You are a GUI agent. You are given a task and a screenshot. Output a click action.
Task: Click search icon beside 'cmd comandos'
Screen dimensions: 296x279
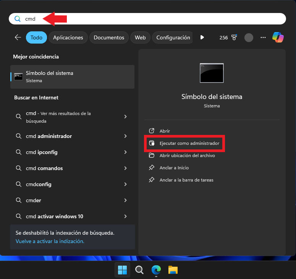(x=18, y=168)
